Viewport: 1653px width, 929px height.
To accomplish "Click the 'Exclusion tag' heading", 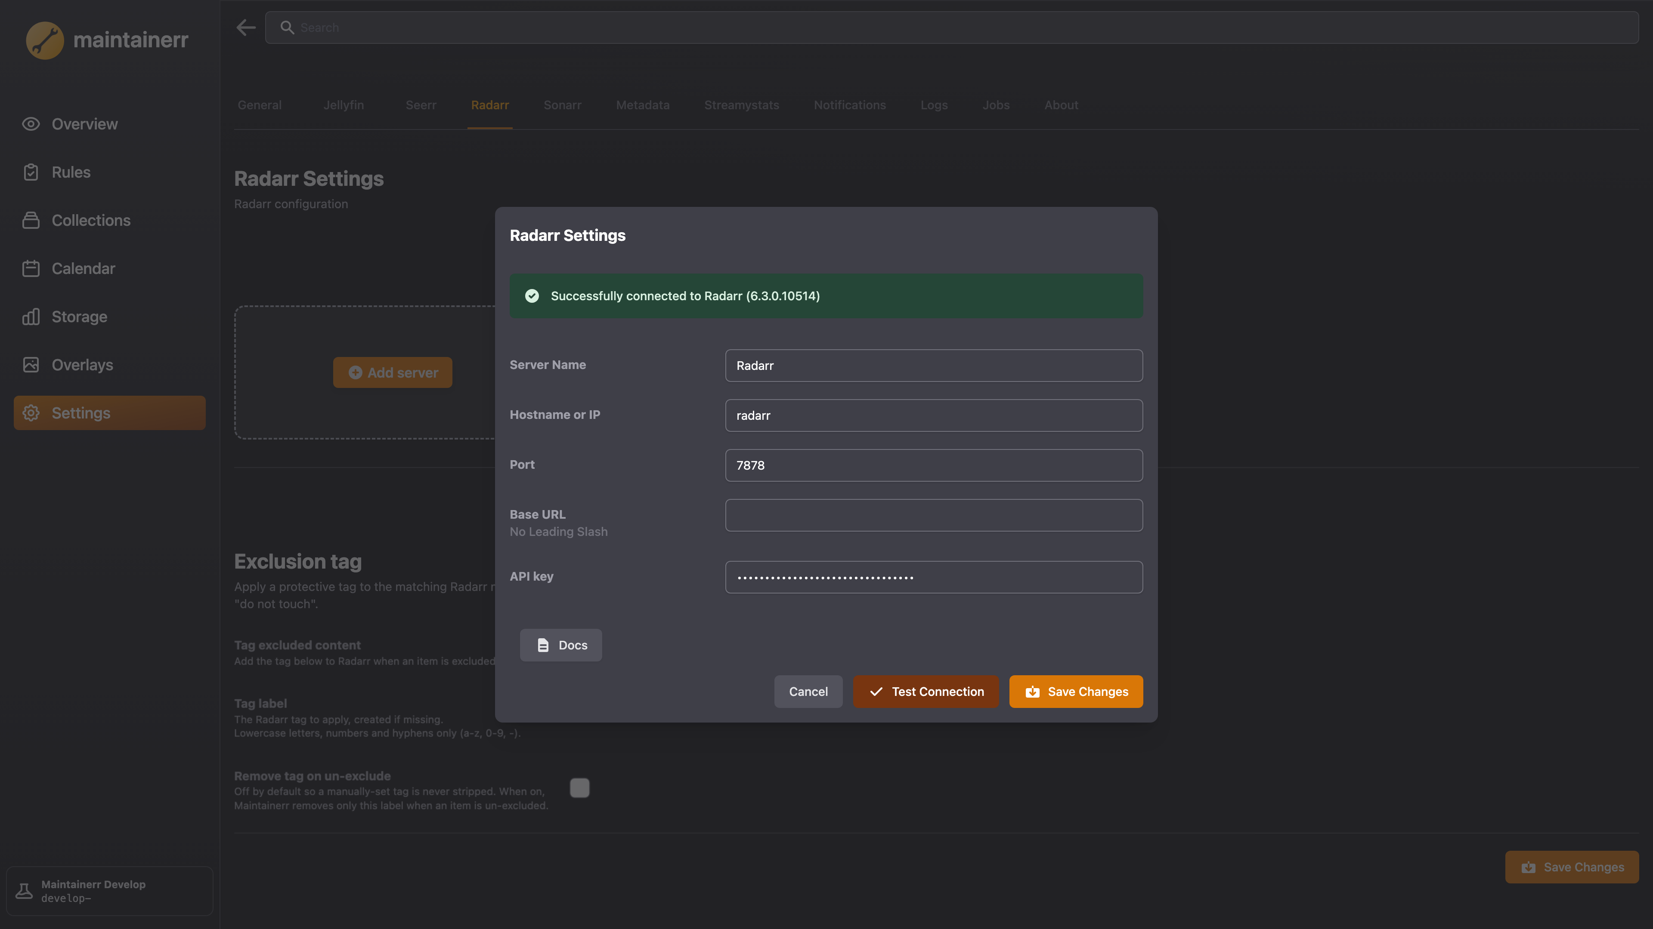I will click(x=298, y=561).
